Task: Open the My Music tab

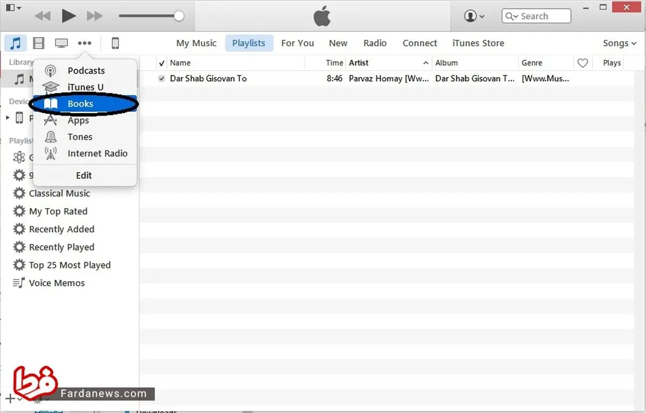Action: (196, 43)
